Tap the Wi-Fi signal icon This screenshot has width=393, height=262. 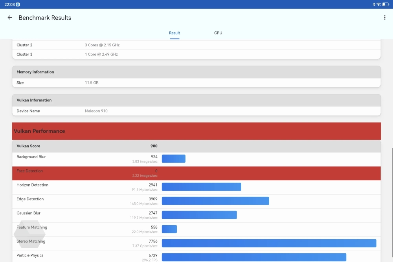pyautogui.click(x=378, y=4)
